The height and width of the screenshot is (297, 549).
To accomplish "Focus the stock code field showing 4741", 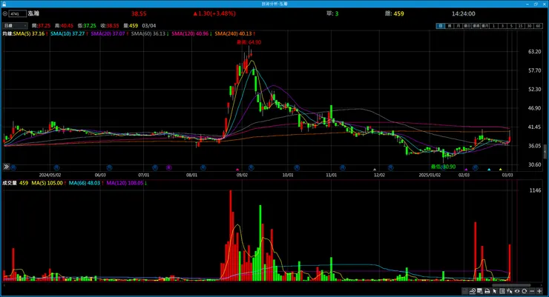I will pyautogui.click(x=18, y=13).
